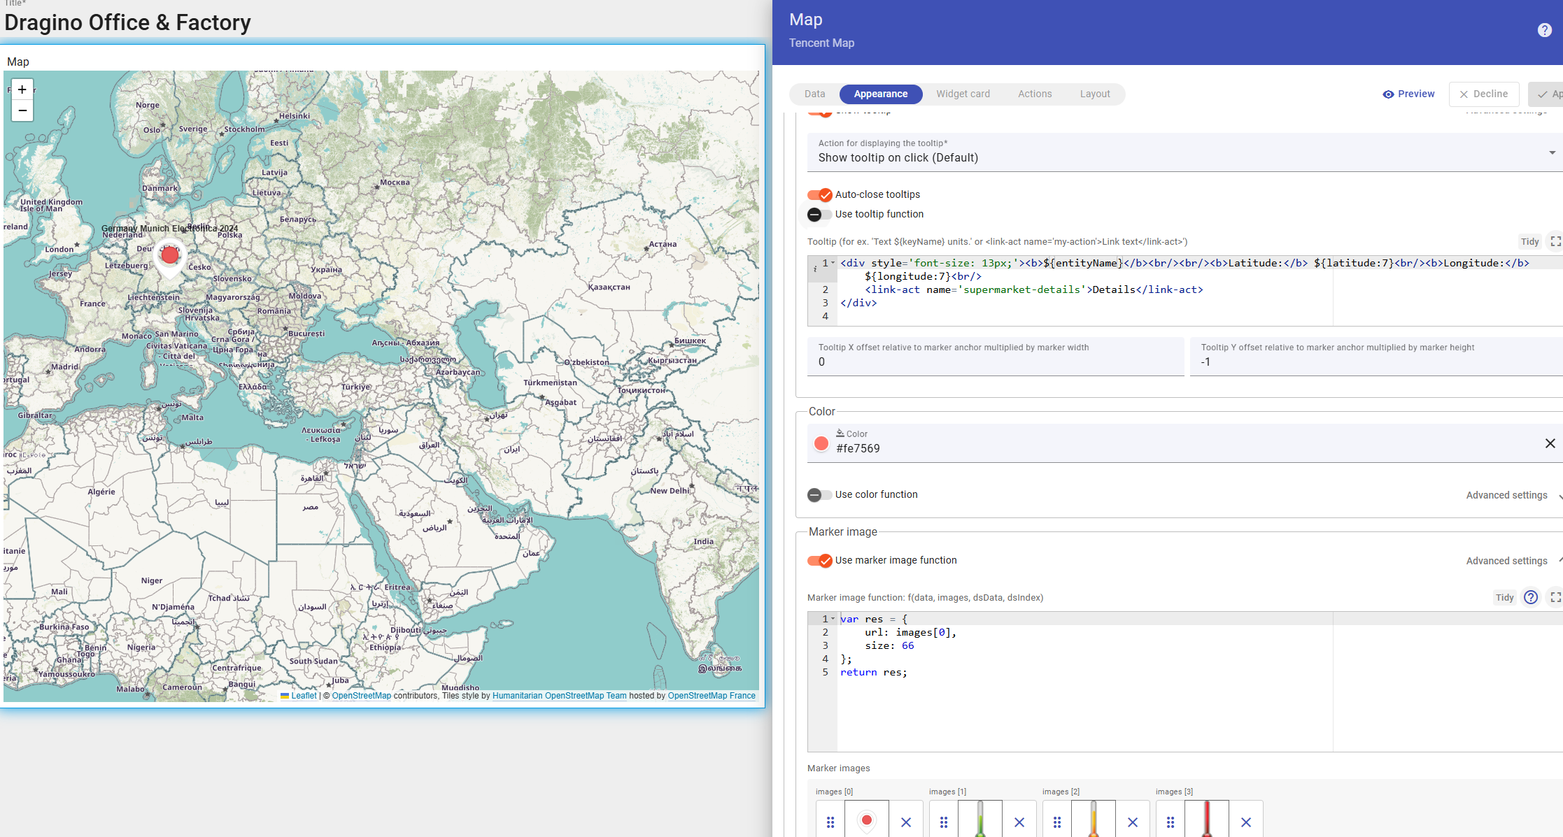Expand tooltip editor to fullscreen

[1555, 241]
